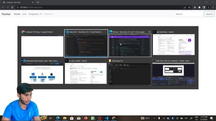216x121 pixels.
Task: Open a new Chrome tab
Action: 38,2
